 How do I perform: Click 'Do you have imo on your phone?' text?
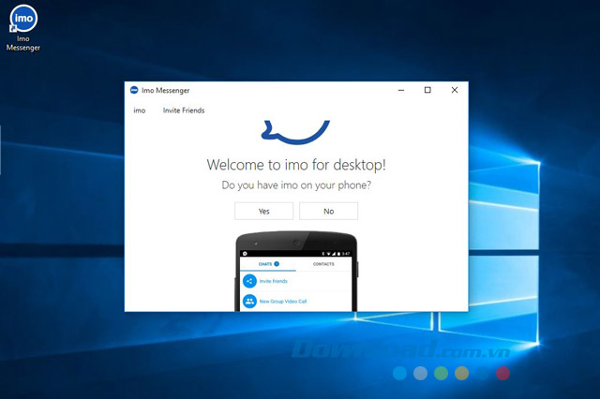point(296,185)
